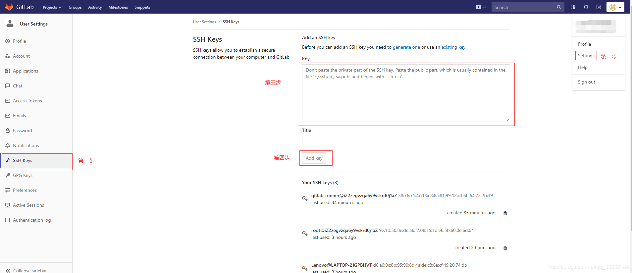Click the Collapse sidebar chevrons icon

pyautogui.click(x=8, y=271)
